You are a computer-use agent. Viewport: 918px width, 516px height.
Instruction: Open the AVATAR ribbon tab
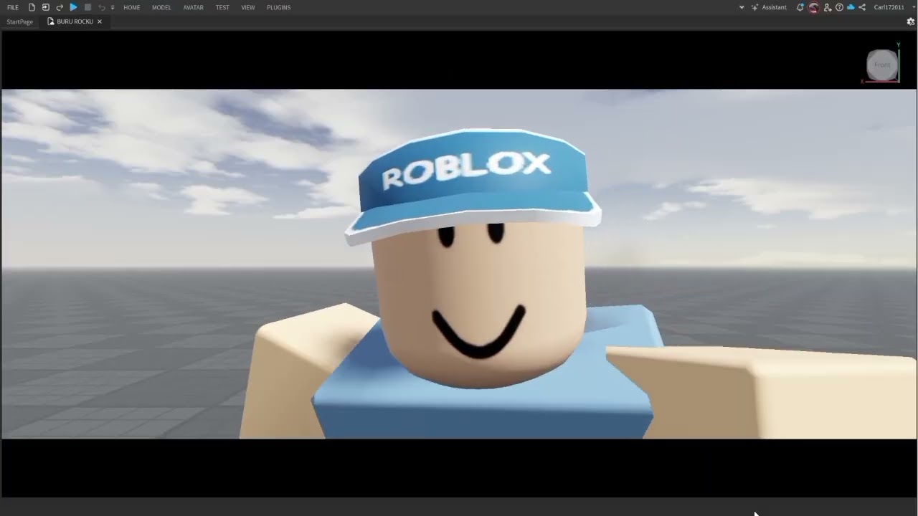194,7
